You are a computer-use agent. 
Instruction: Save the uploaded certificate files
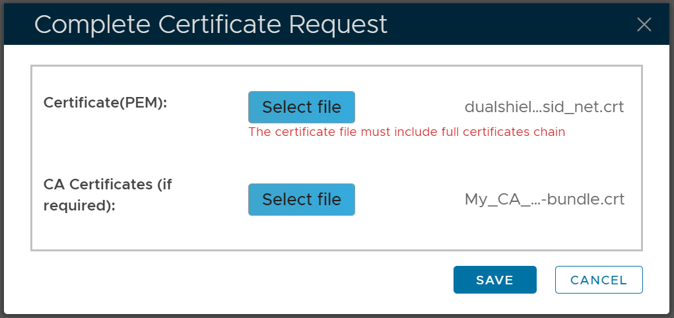coord(494,280)
